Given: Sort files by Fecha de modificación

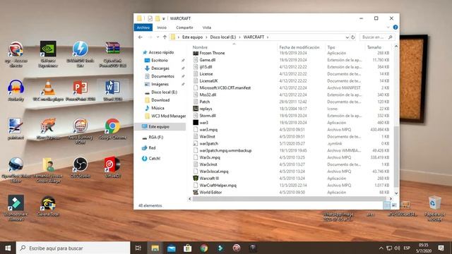Looking at the screenshot, I should tap(299, 47).
